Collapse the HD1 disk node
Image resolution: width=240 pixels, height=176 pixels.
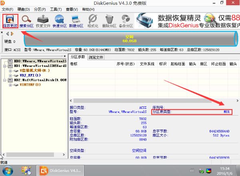pos(4,66)
